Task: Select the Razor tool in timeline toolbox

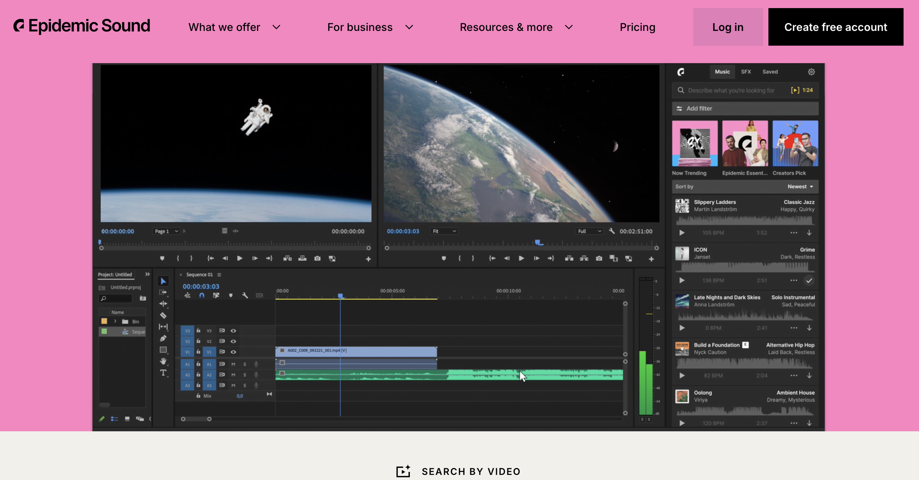Action: click(x=163, y=316)
